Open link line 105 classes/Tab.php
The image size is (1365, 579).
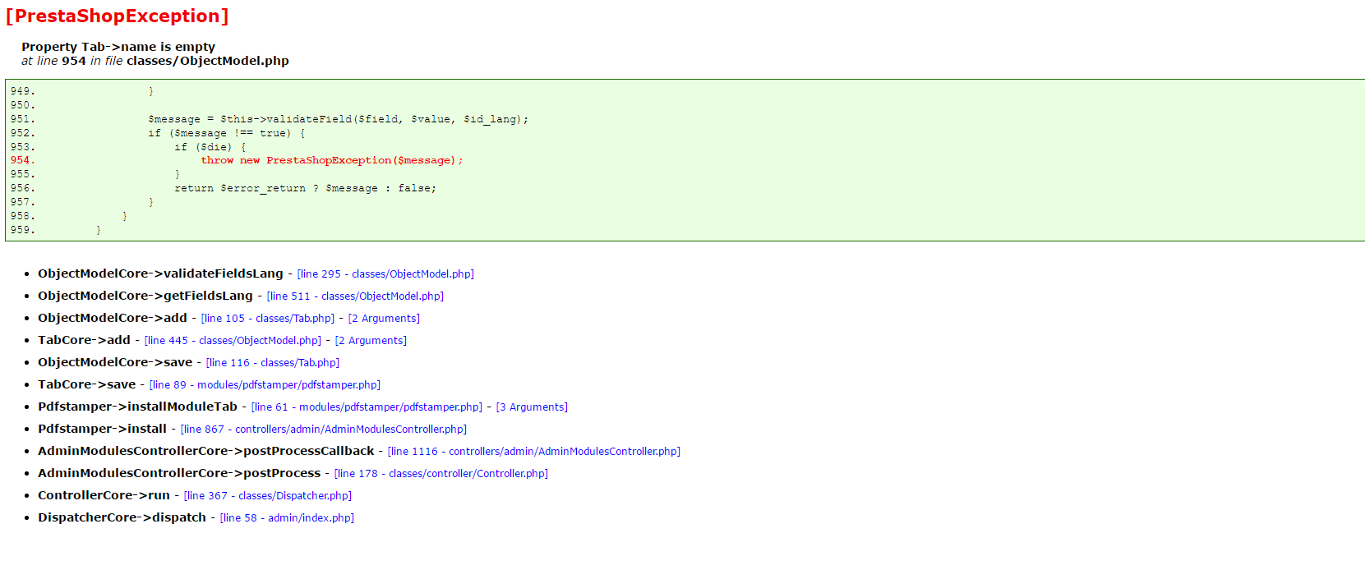click(x=268, y=319)
